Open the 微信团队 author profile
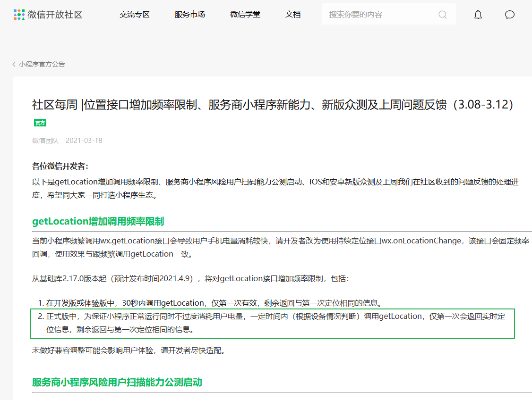 pos(45,141)
